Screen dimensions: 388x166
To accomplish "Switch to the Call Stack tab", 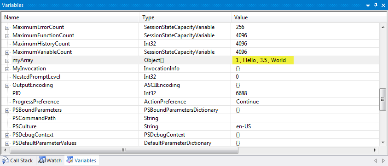I will (x=17, y=160).
